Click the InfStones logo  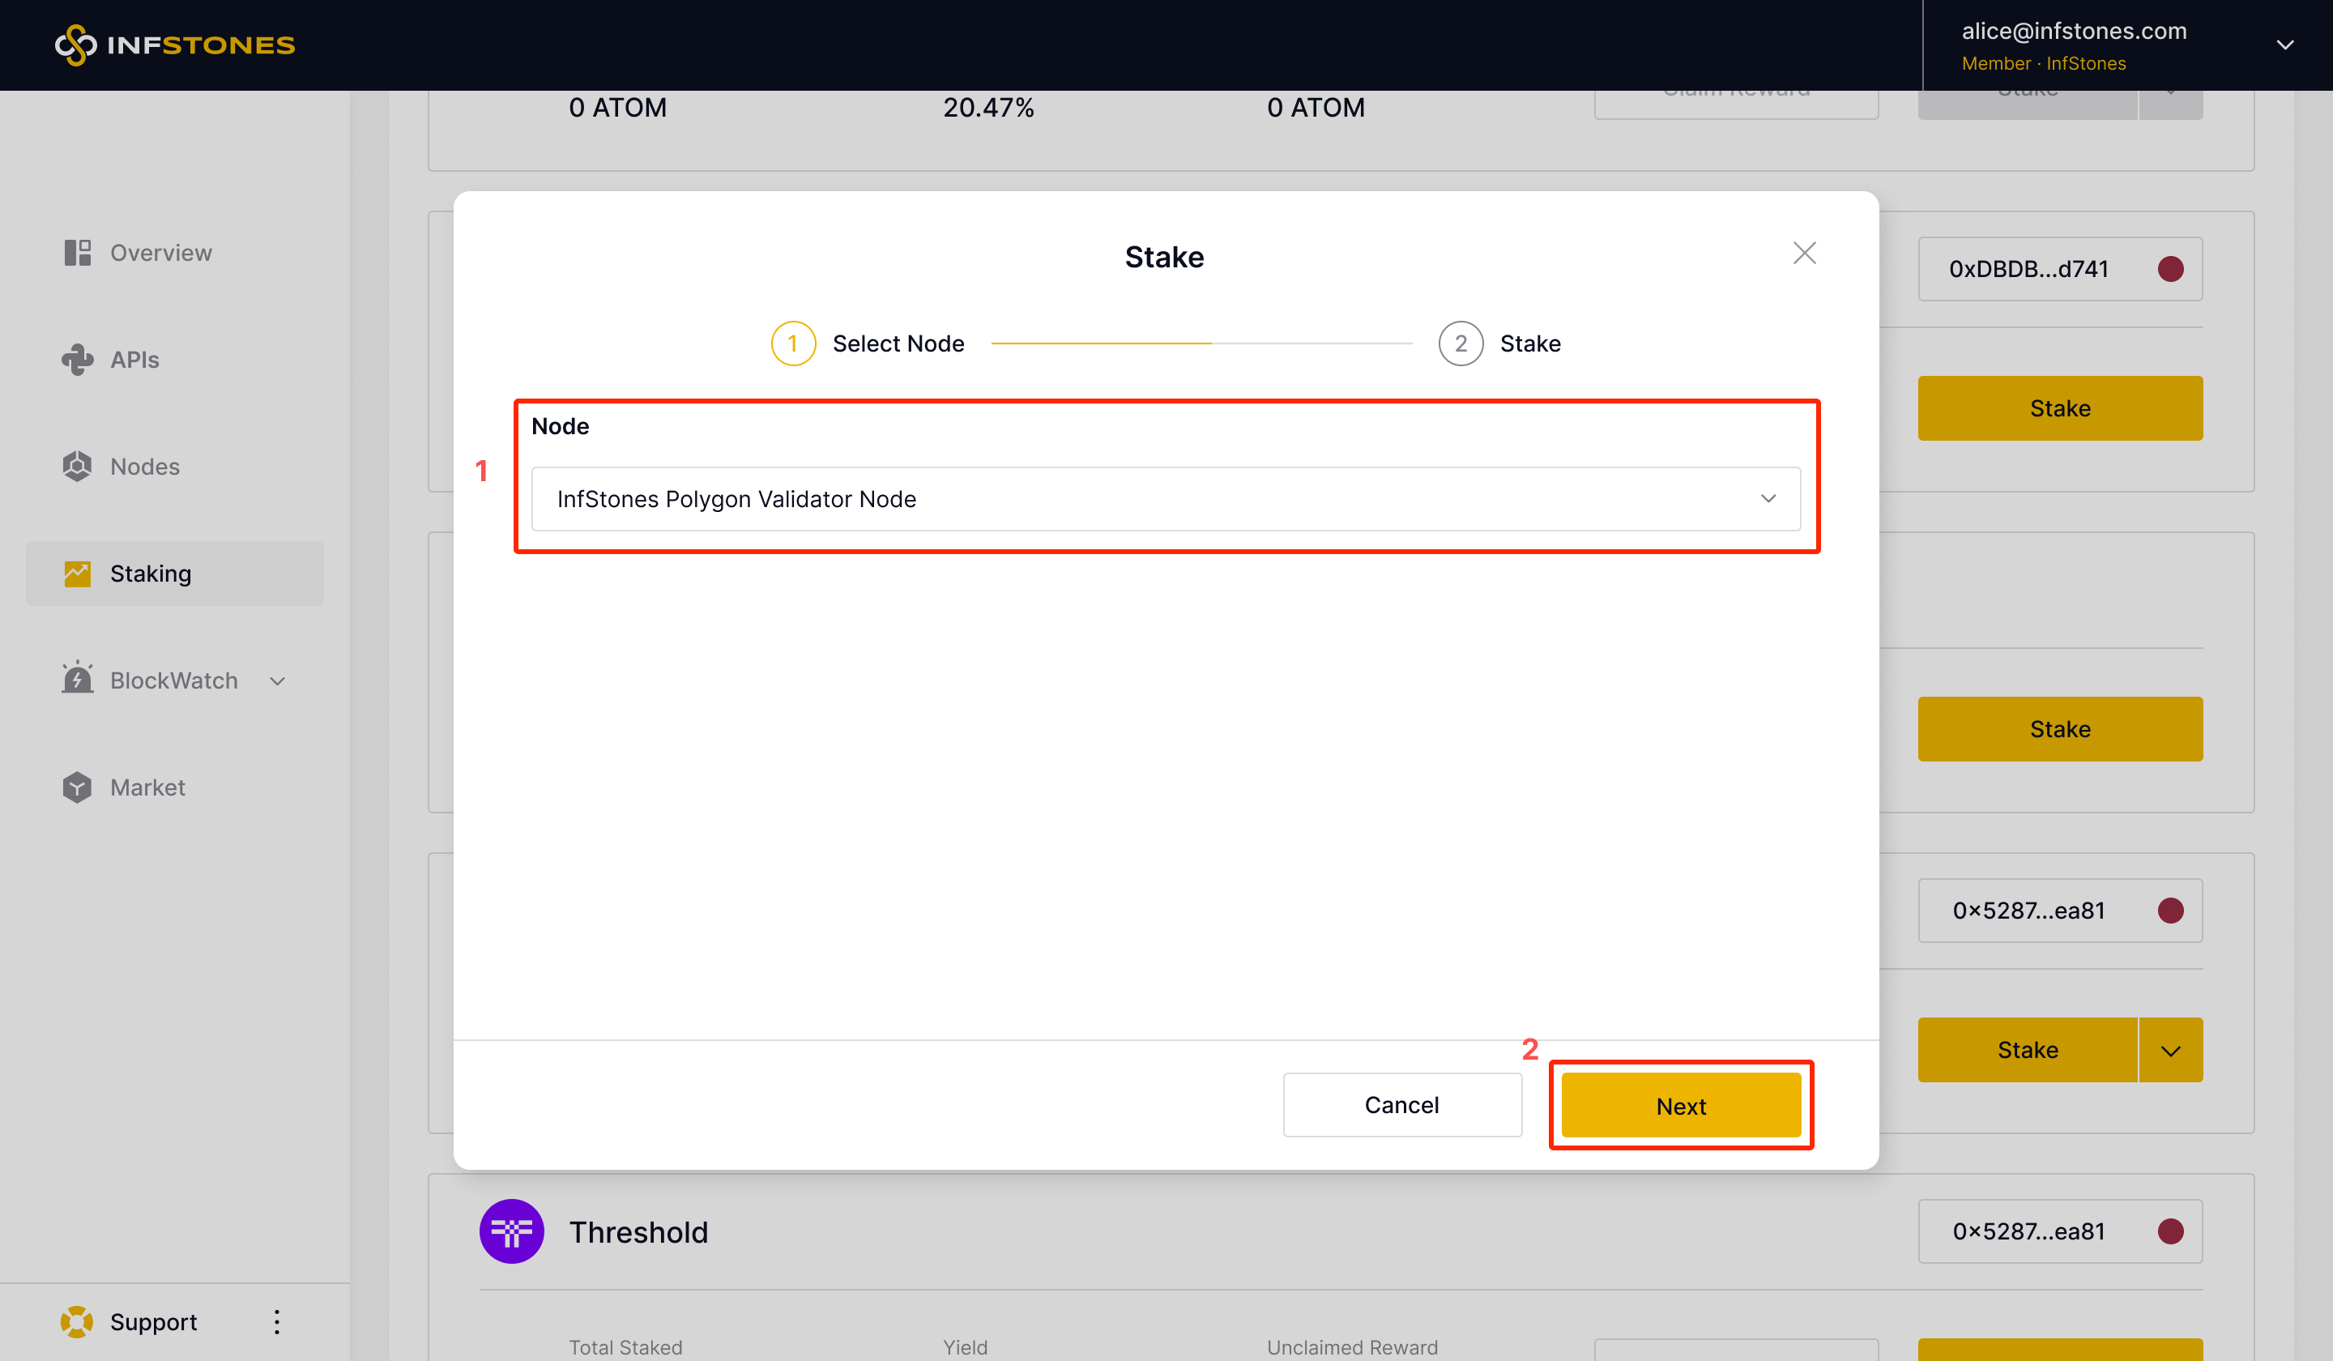click(175, 45)
